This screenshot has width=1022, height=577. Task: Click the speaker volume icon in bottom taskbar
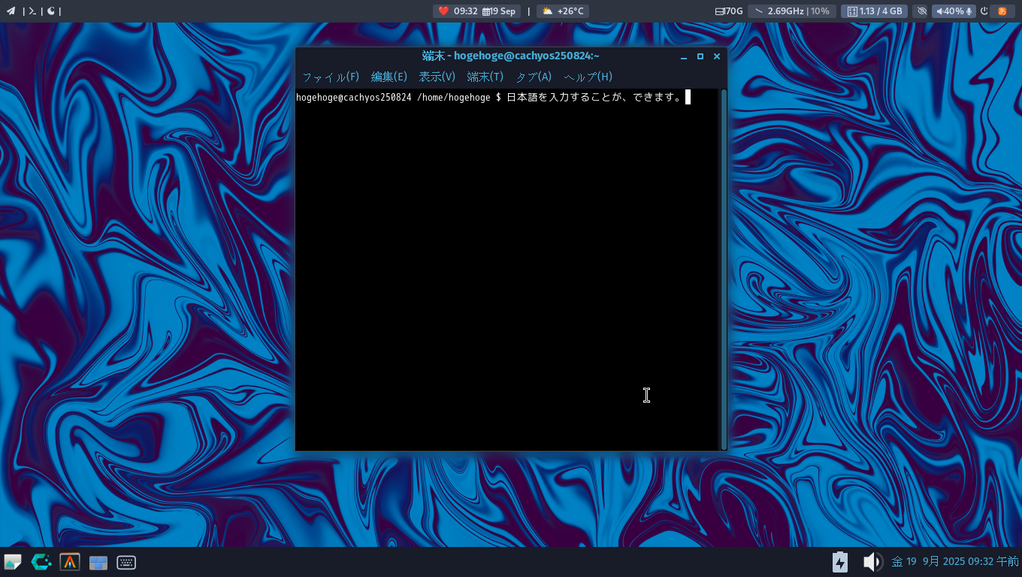(x=872, y=562)
